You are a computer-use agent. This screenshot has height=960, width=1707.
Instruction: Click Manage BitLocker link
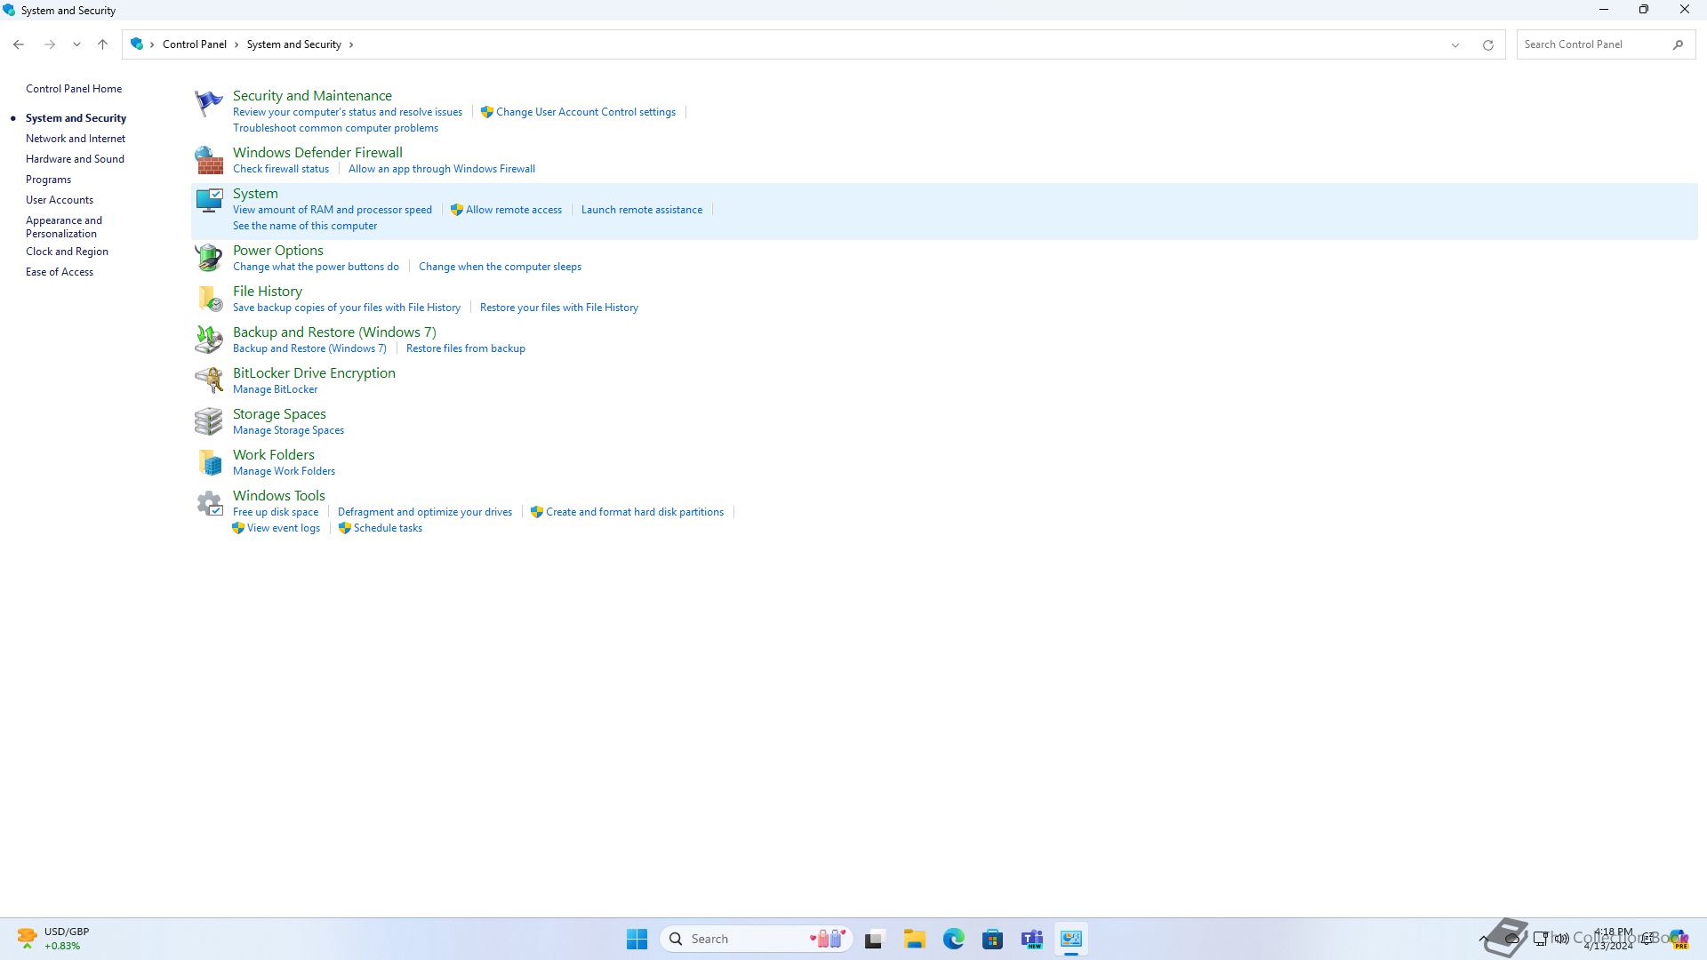coord(275,389)
